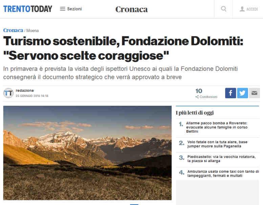The image size is (263, 205).
Task: Open the Moena breadcrumb location
Action: coord(32,31)
